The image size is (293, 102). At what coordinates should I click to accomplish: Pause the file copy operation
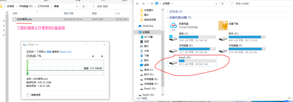tap(93, 56)
